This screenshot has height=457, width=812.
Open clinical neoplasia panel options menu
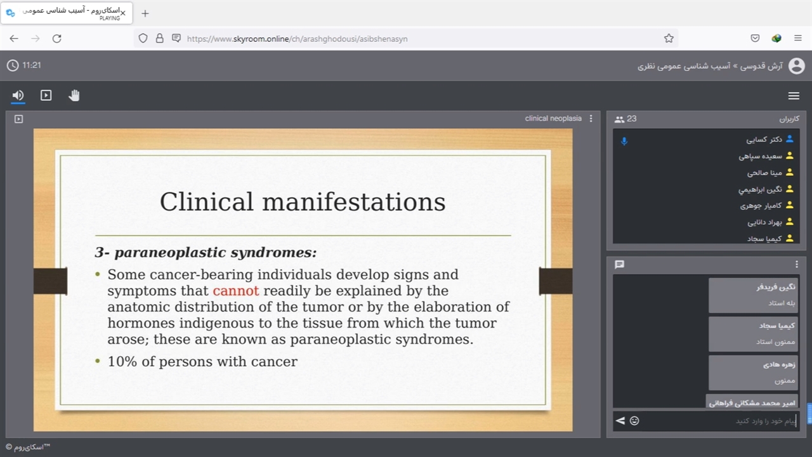[x=591, y=119]
